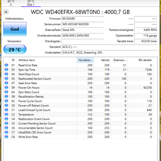This screenshot has width=161, height=161.
Task: Select the Power Cycle Count attribute name
Action: click(x=30, y=101)
